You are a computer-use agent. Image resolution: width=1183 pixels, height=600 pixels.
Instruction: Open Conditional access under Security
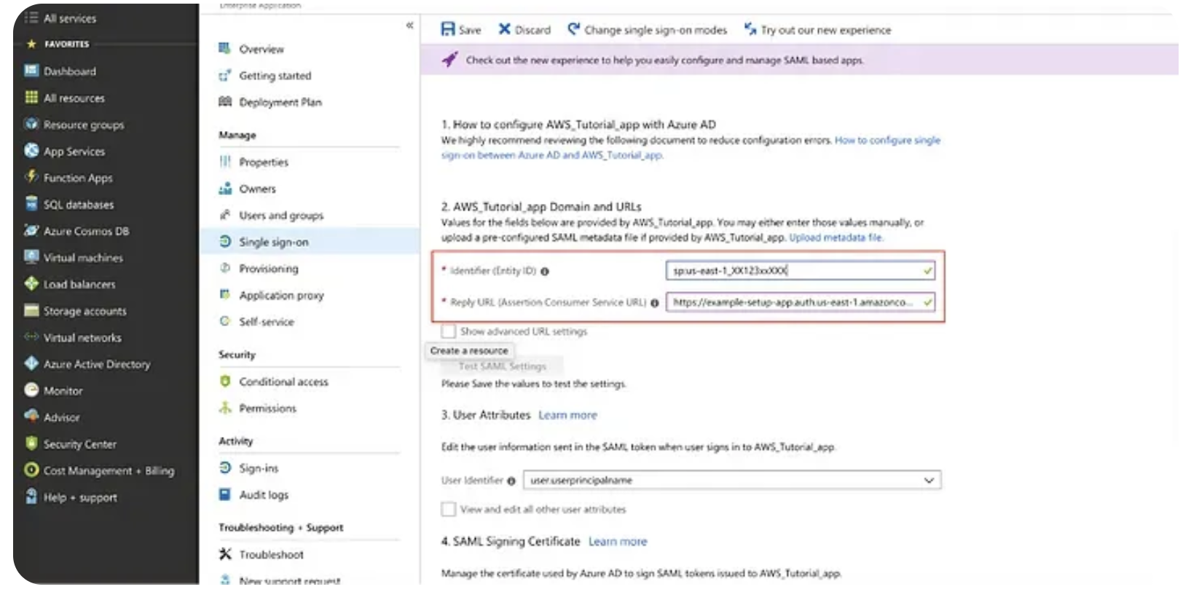[x=283, y=382]
